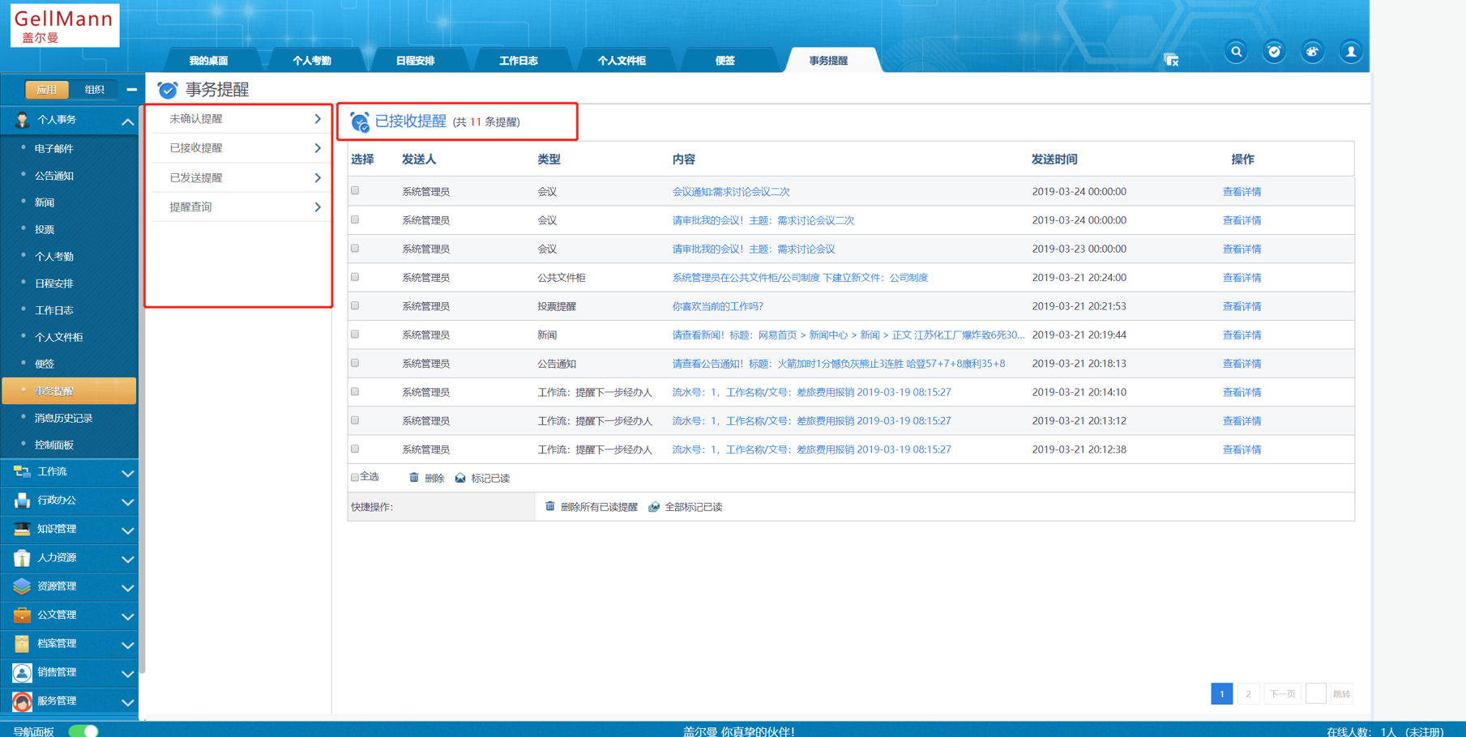Viewport: 1466px width, 737px height.
Task: Open the 未确认提醒 menu item
Action: click(x=240, y=119)
